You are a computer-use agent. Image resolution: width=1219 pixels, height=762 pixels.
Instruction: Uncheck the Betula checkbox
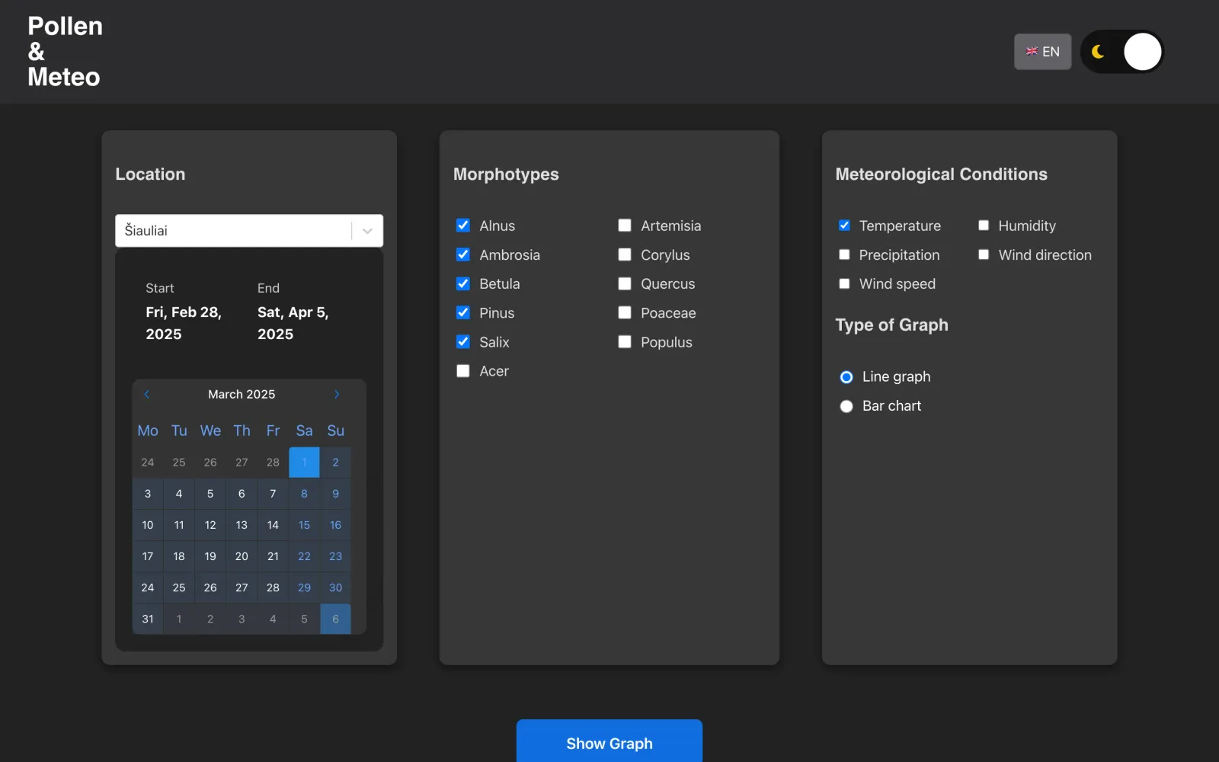click(x=463, y=283)
